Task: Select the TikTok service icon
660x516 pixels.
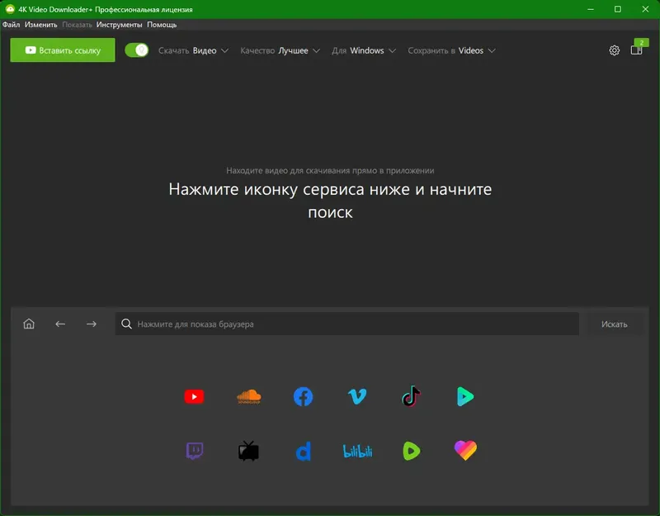Action: coord(411,396)
